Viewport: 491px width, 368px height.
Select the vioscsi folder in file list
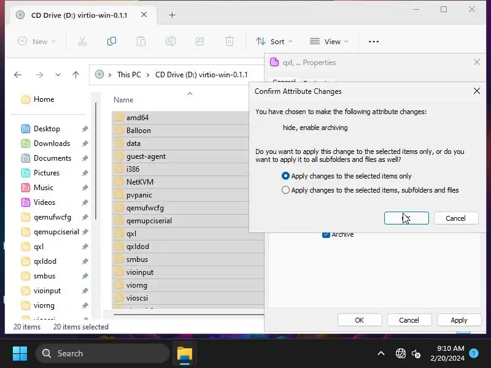pos(188,298)
